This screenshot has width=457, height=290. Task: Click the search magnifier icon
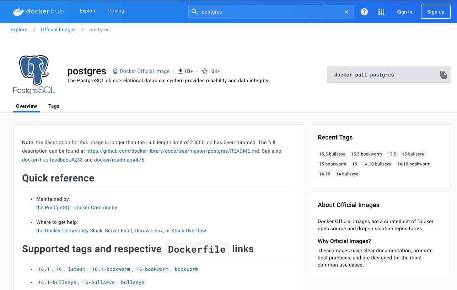[x=194, y=12]
